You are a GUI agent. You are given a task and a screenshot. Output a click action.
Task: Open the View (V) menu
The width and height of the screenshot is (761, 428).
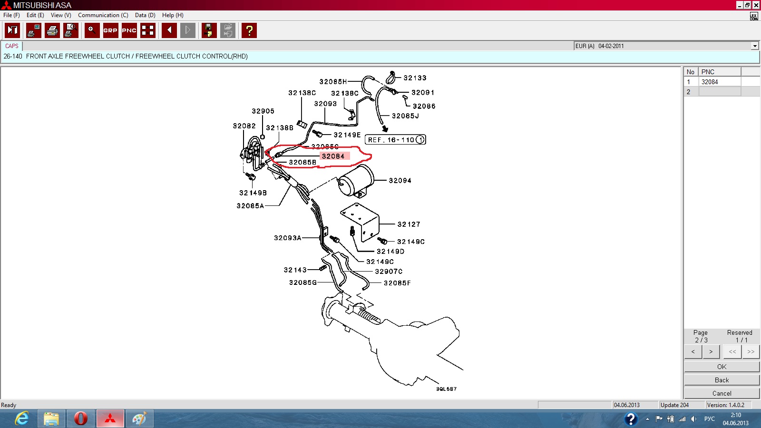61,15
